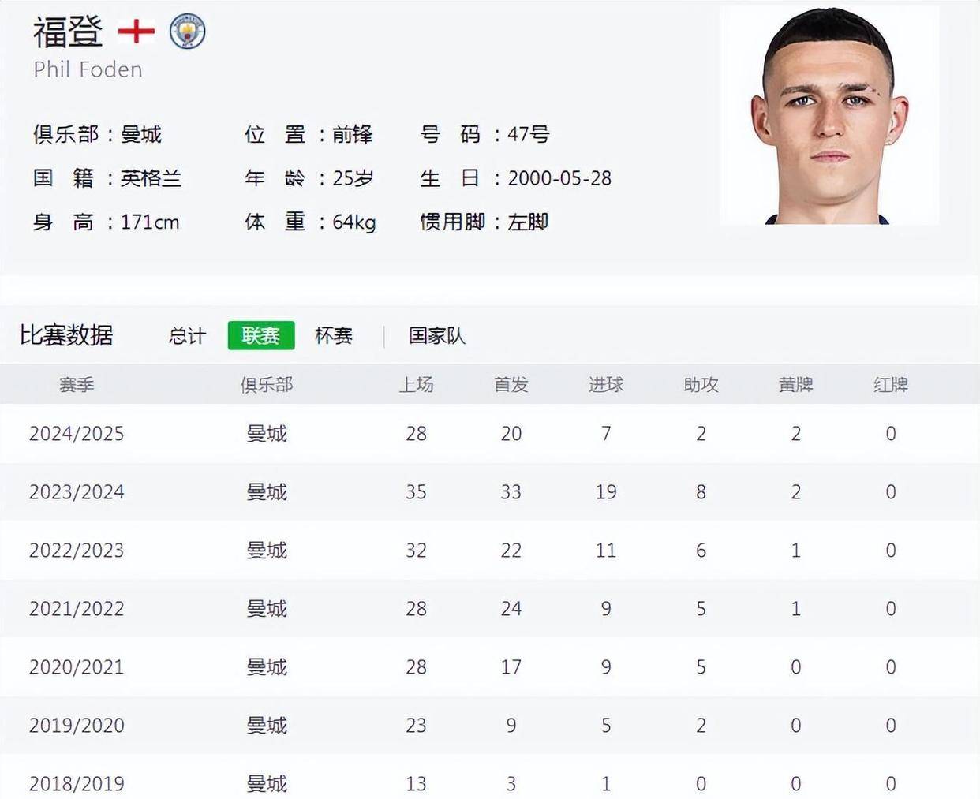Click the 上场 column header
Image resolution: width=980 pixels, height=799 pixels.
[x=416, y=385]
